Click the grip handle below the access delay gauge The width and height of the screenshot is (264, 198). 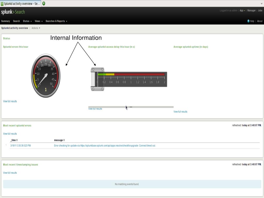131,107
